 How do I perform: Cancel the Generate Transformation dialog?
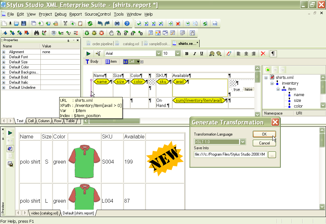coord(264,143)
